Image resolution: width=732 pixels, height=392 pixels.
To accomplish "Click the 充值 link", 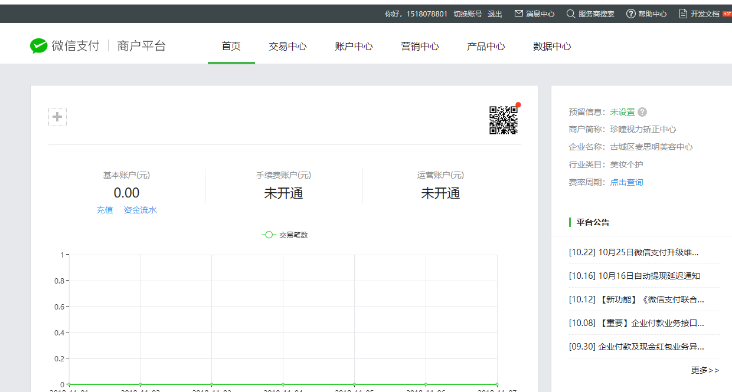I will click(104, 210).
